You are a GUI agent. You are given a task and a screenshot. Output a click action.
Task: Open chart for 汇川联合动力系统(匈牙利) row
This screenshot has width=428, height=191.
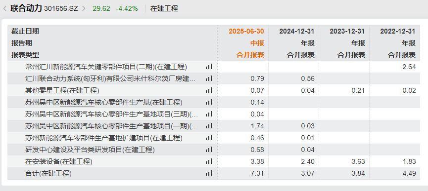point(208,78)
